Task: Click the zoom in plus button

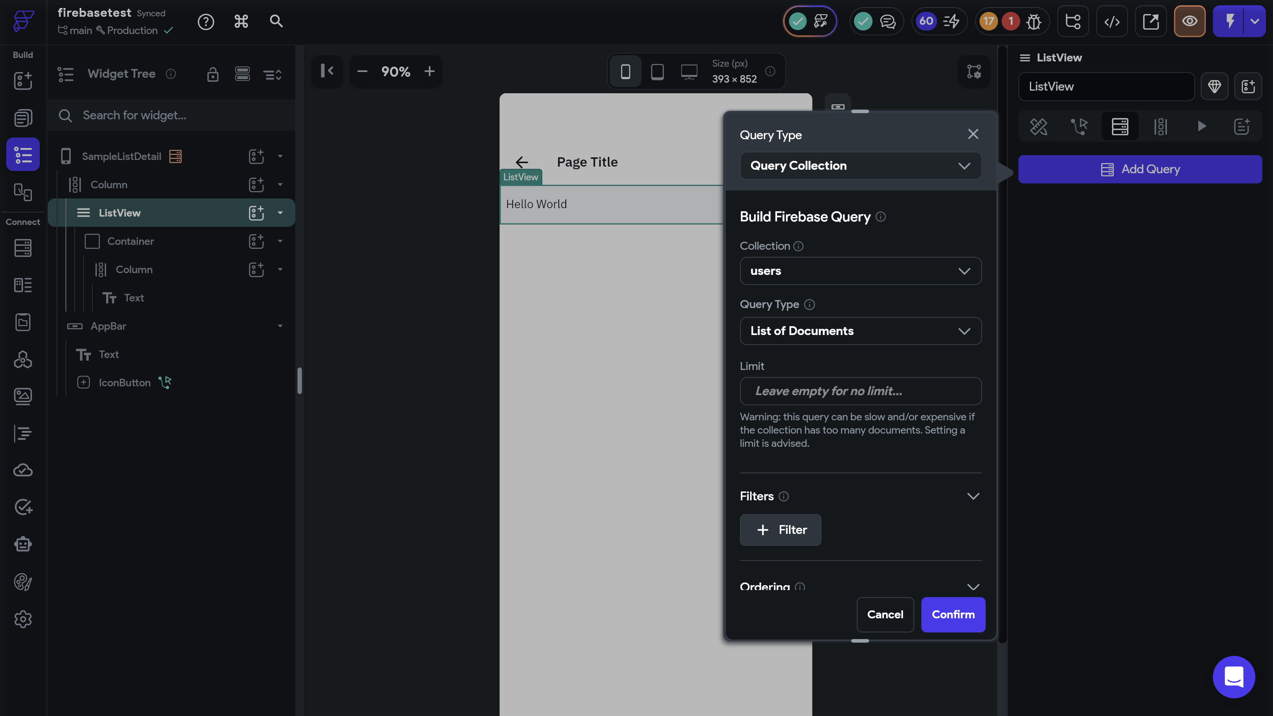Action: tap(430, 72)
